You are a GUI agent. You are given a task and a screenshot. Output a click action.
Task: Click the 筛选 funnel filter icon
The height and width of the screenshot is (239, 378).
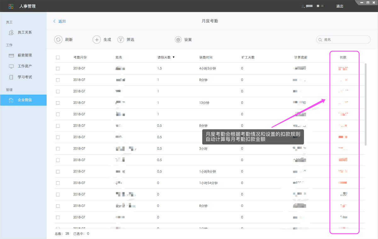121,39
